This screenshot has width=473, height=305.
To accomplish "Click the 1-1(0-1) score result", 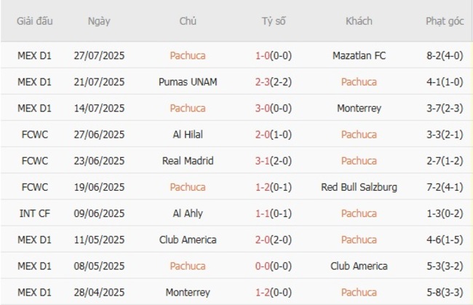I will coord(274,213).
